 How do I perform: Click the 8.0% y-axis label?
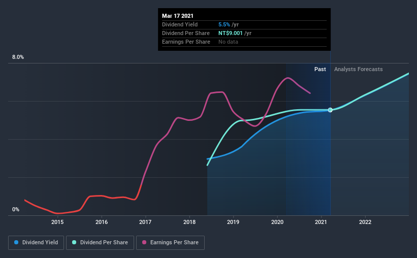tap(18, 57)
